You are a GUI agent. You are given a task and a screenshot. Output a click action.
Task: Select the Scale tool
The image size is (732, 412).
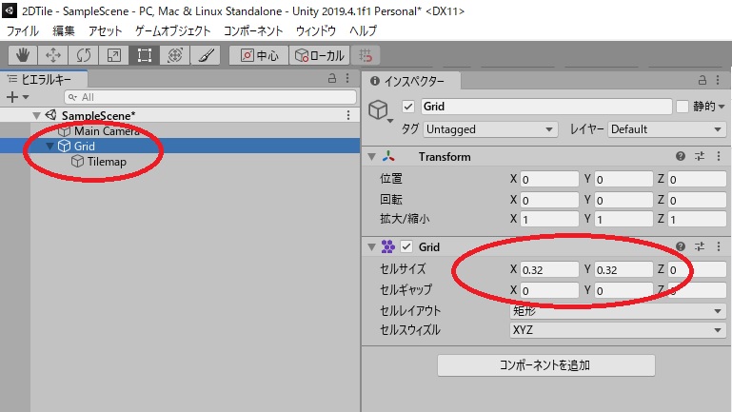pos(113,55)
